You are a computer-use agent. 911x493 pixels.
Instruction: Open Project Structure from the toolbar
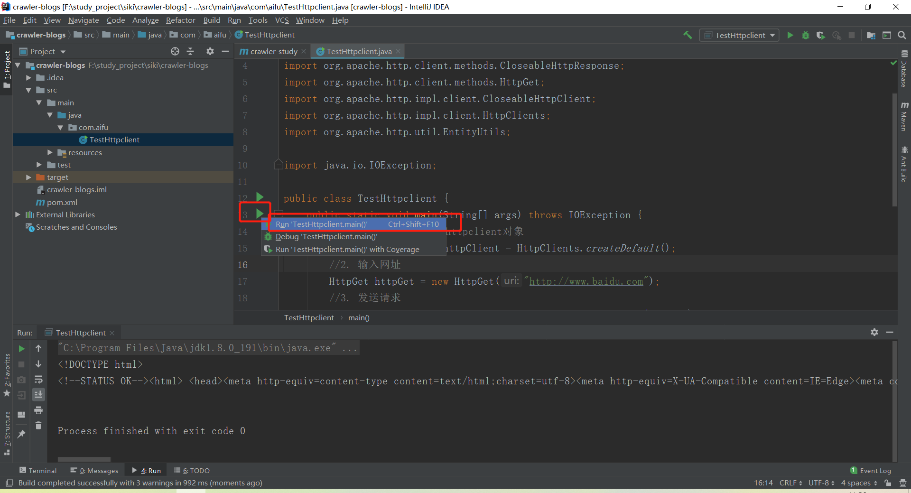pos(871,35)
